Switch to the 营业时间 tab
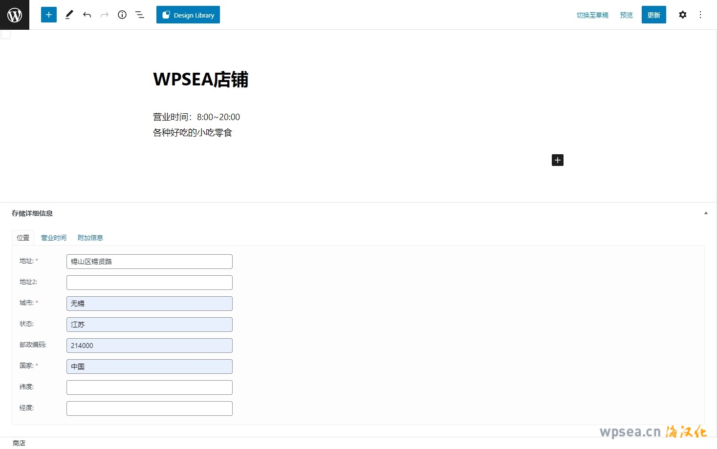717x449 pixels. pos(54,238)
